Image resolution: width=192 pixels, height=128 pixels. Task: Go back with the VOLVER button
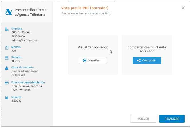click(143, 119)
